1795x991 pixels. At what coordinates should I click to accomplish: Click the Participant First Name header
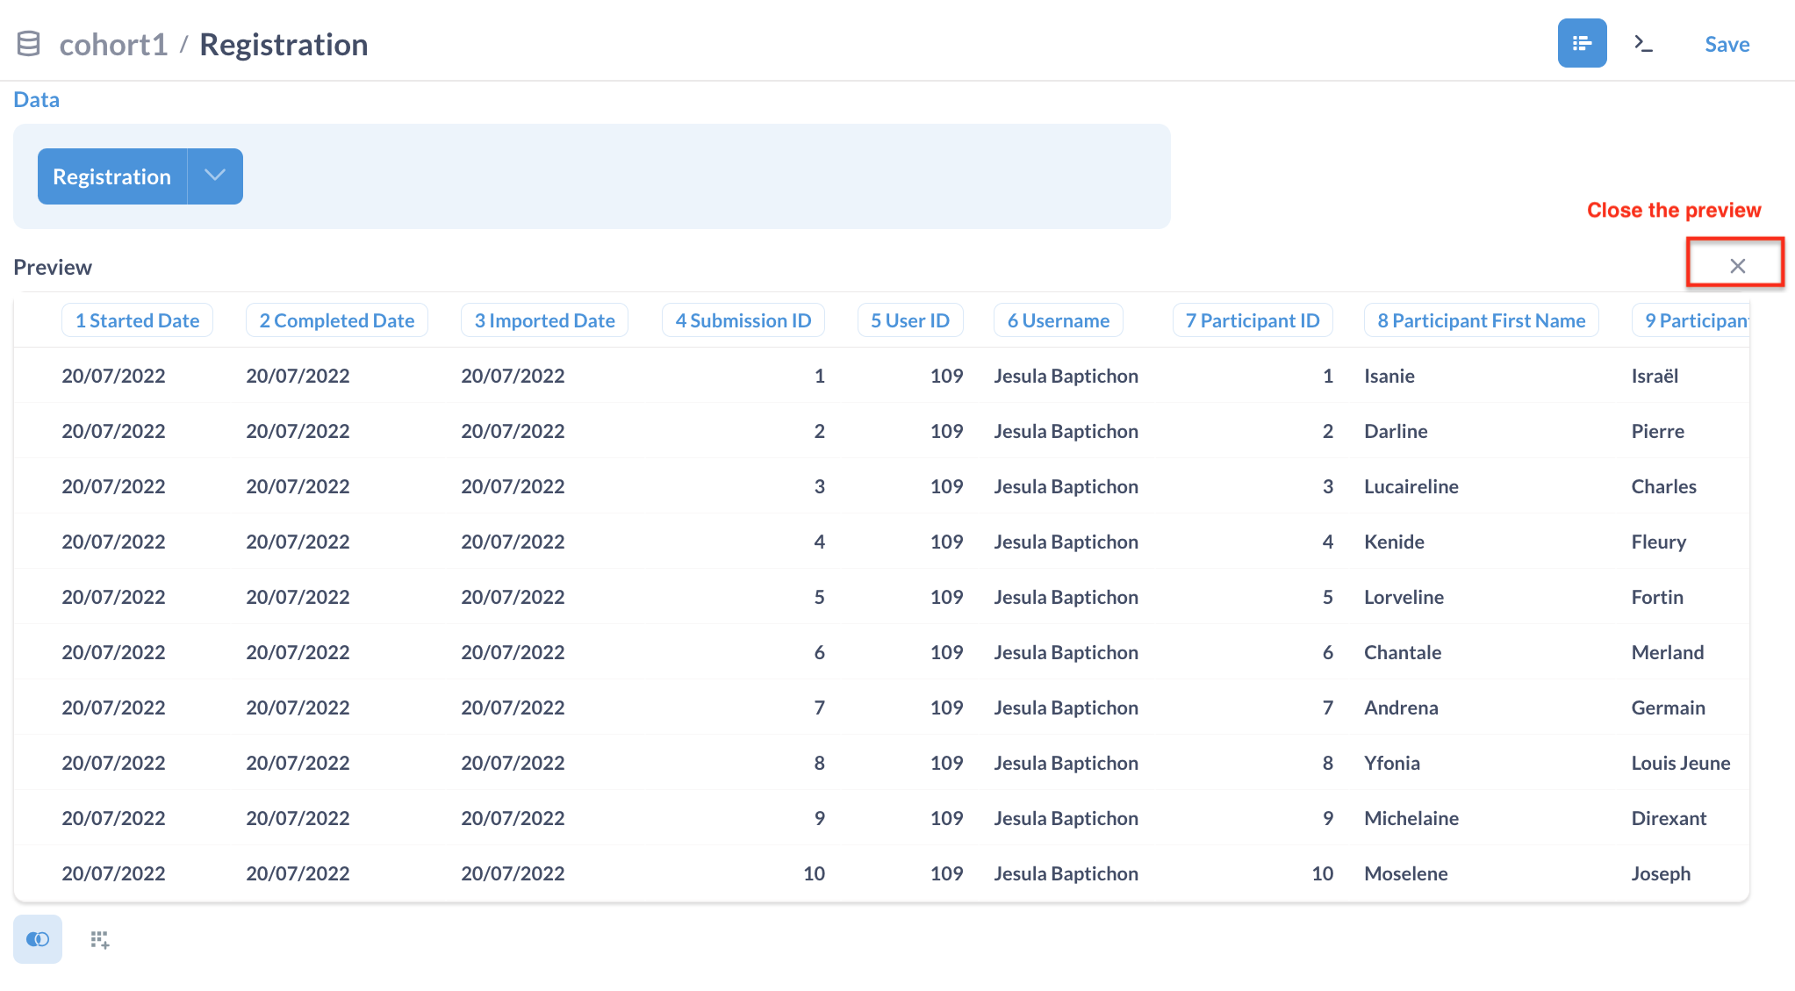[x=1481, y=320]
